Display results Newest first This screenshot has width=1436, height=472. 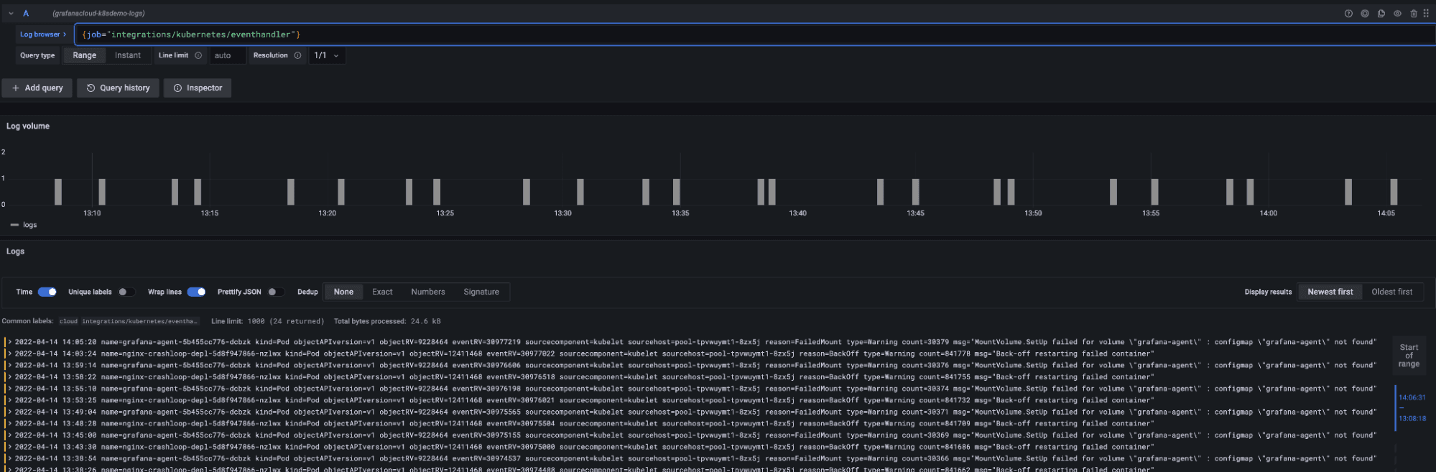(1330, 292)
